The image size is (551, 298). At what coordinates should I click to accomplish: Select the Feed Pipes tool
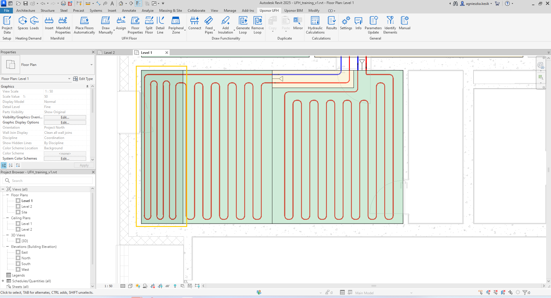(x=209, y=25)
